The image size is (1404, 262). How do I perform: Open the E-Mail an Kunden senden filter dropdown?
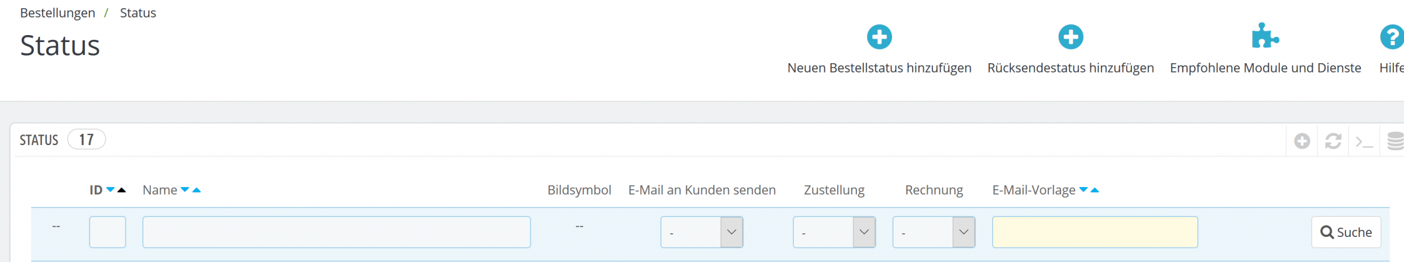pos(701,232)
